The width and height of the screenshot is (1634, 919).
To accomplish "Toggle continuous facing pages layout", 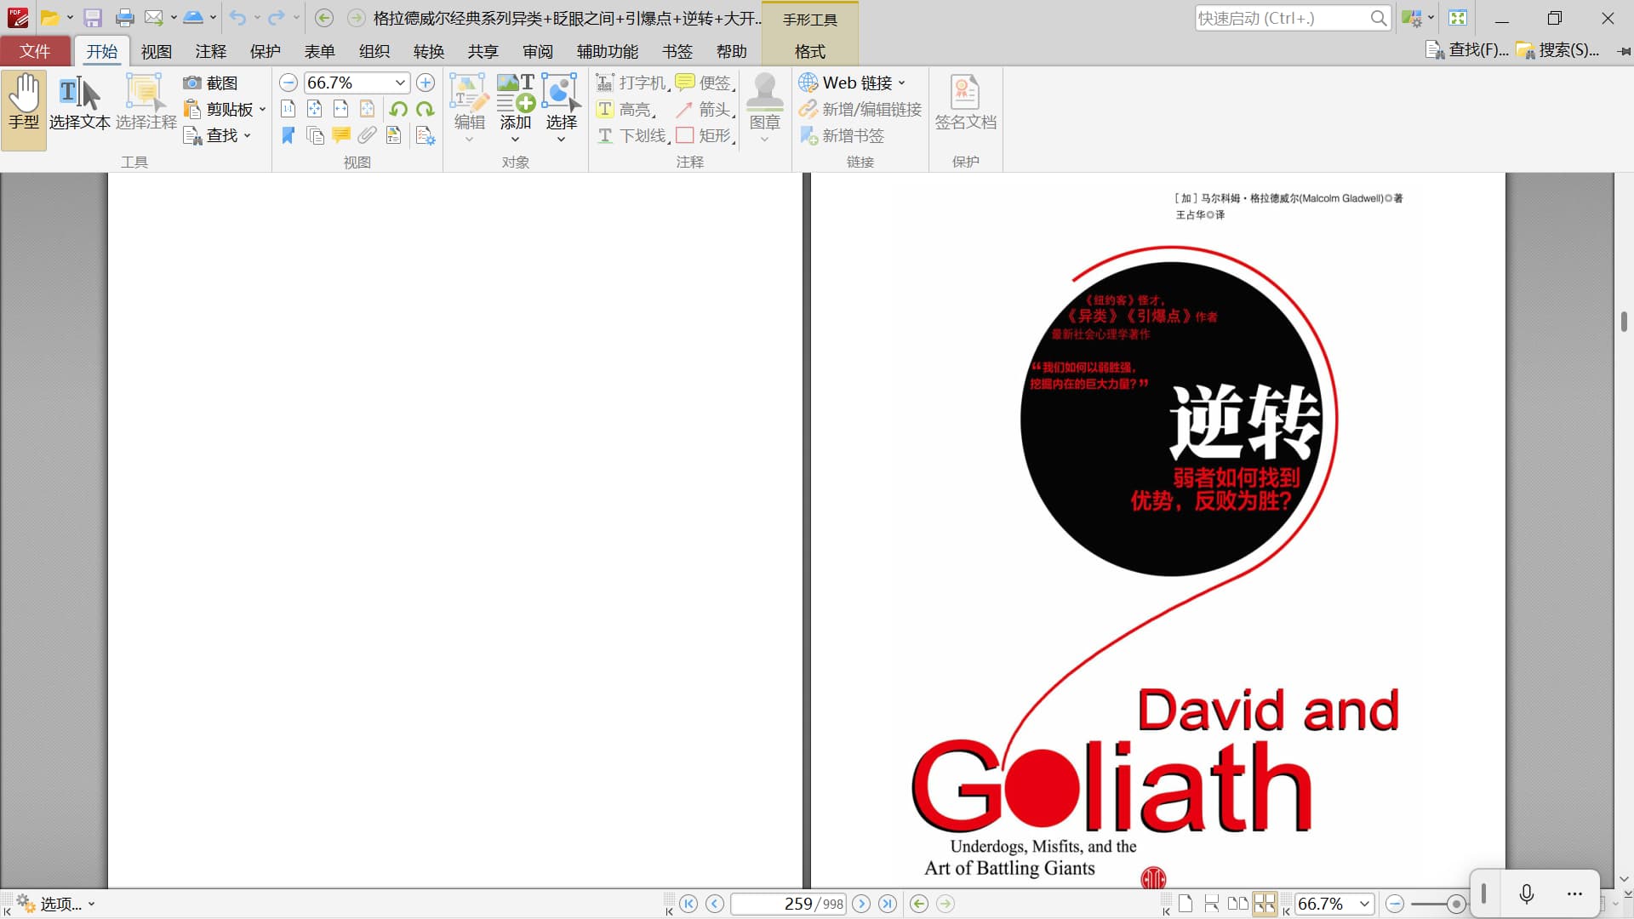I will click(x=1265, y=904).
